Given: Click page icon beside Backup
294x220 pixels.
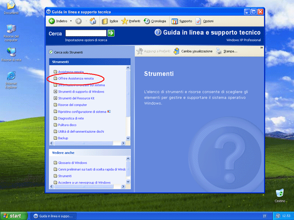Looking at the screenshot, I should point(55,138).
